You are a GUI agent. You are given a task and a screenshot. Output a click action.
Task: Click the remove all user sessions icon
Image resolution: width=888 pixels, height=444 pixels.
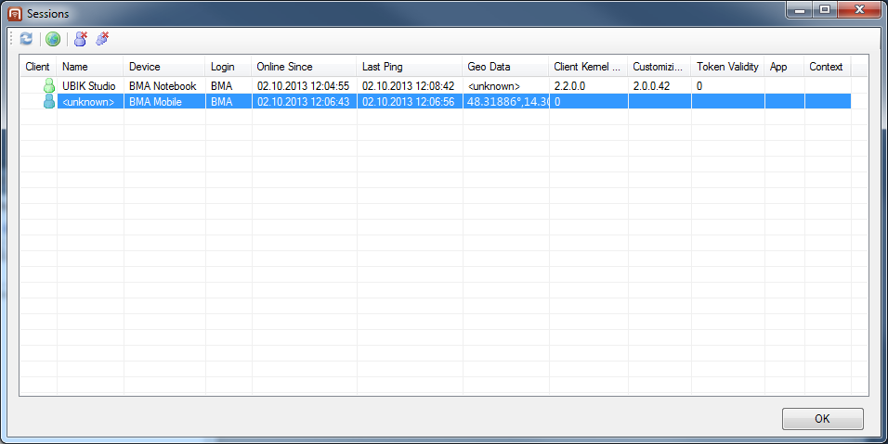pos(102,39)
